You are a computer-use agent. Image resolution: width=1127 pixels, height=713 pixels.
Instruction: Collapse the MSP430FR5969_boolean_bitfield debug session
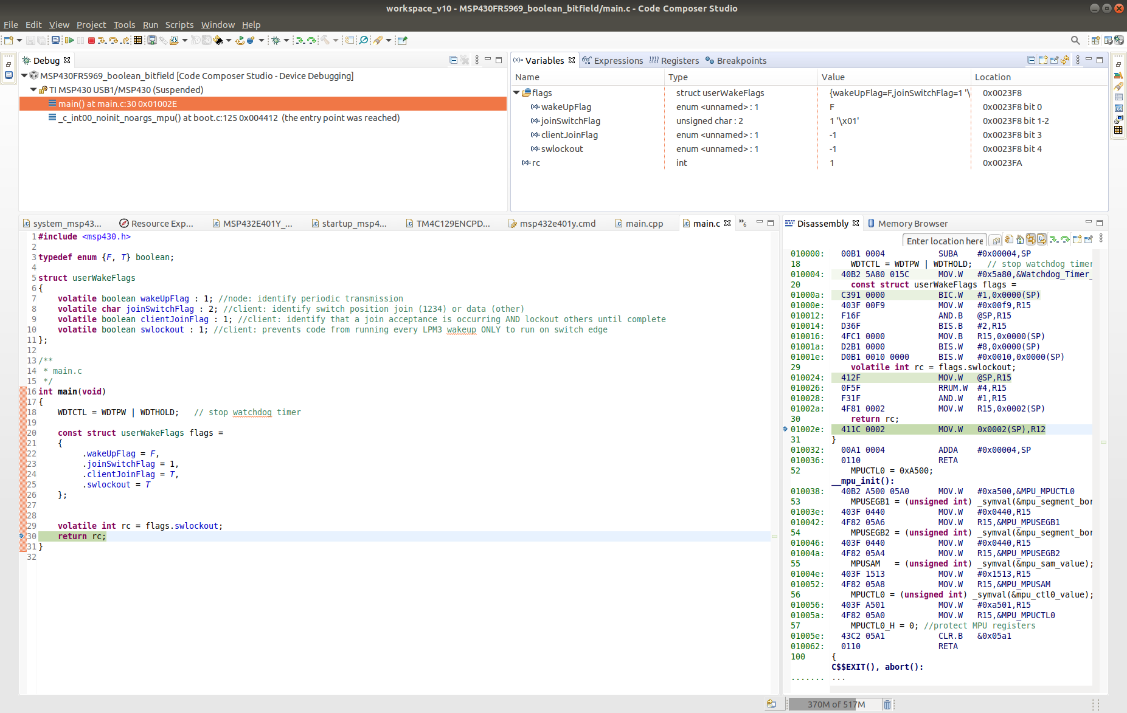(24, 76)
